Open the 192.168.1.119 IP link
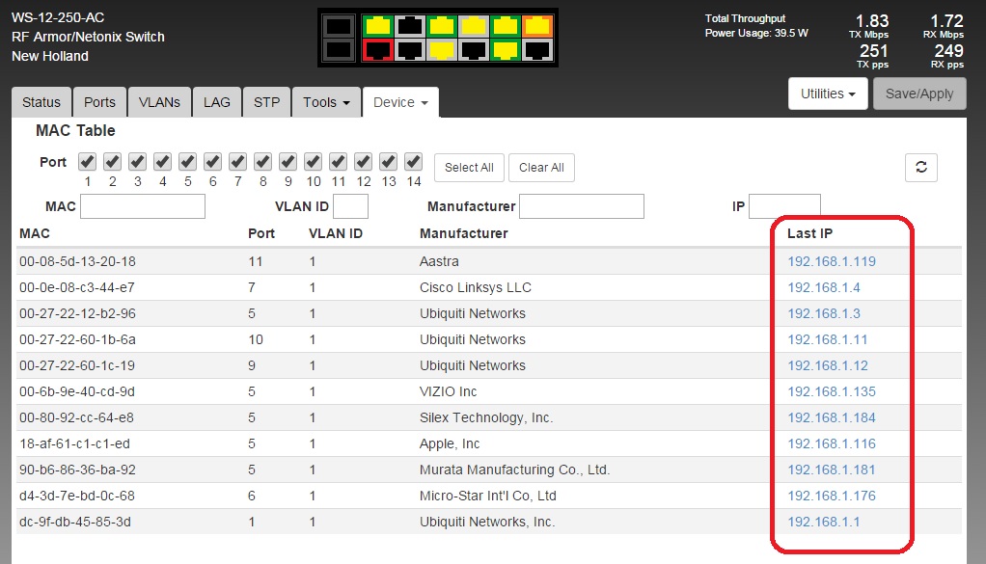 [832, 261]
